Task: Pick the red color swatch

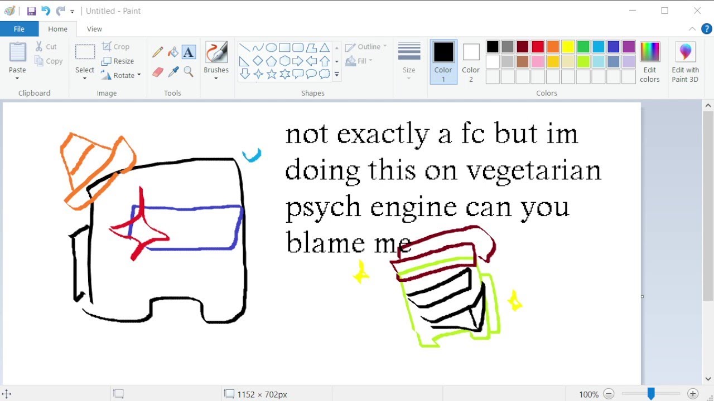Action: point(538,47)
